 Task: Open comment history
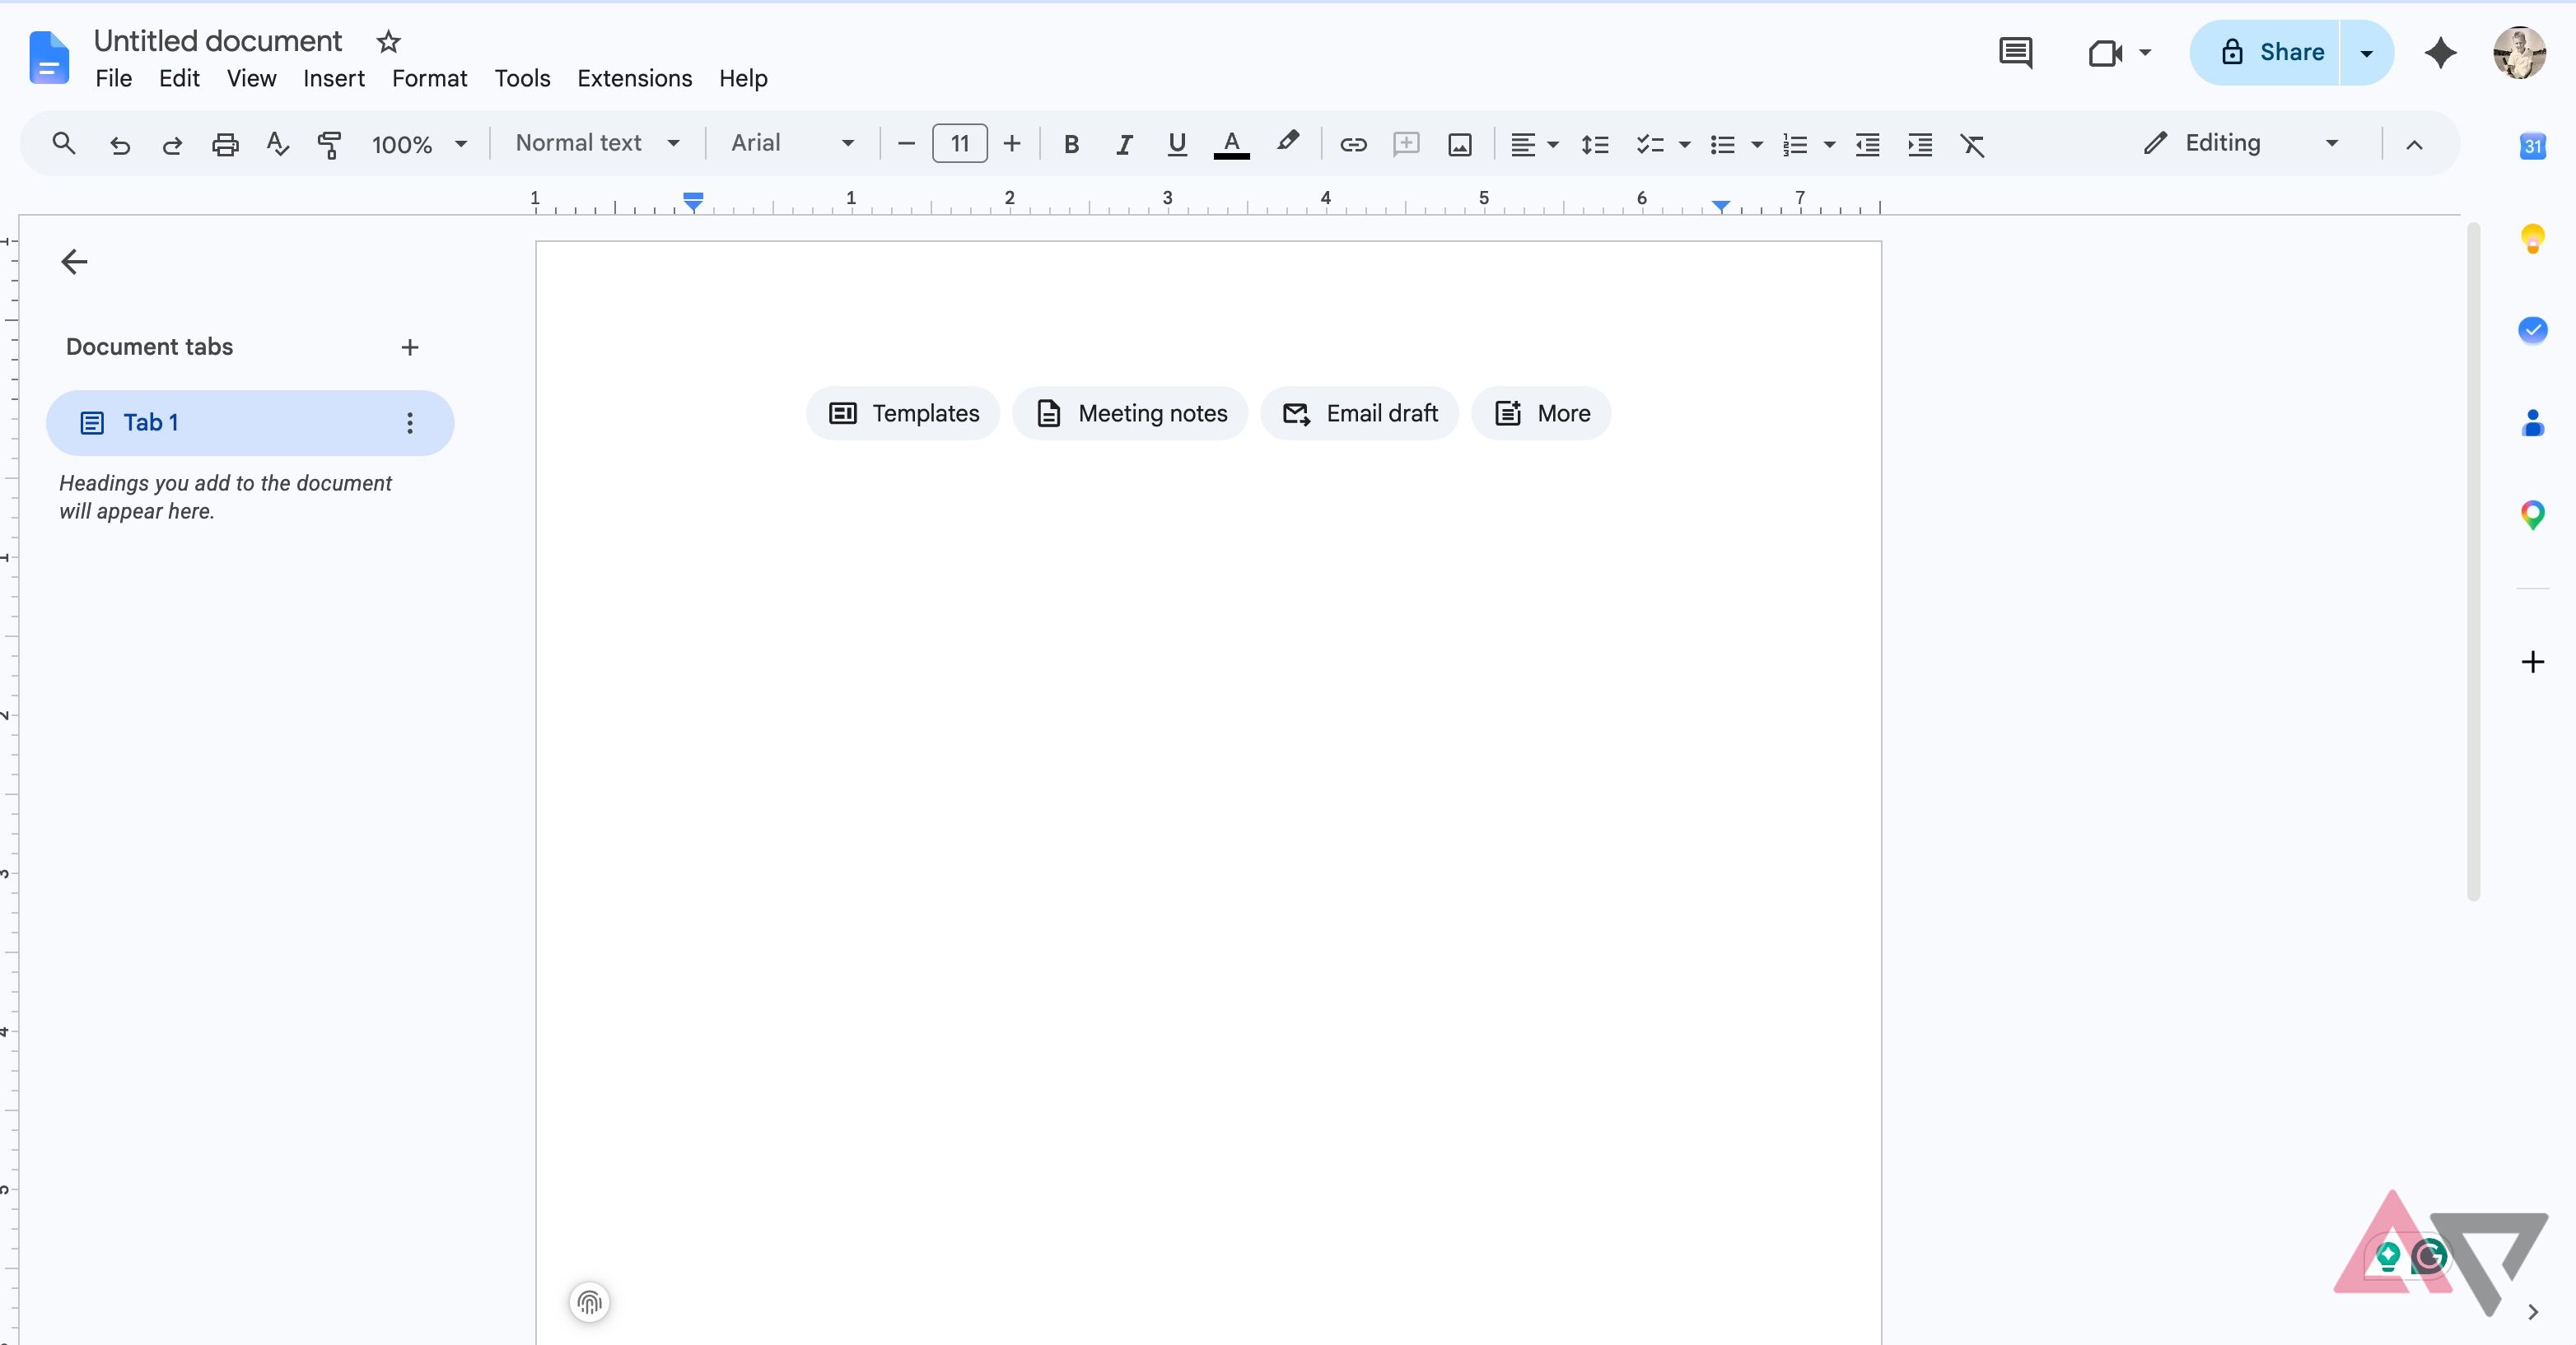pos(2015,52)
